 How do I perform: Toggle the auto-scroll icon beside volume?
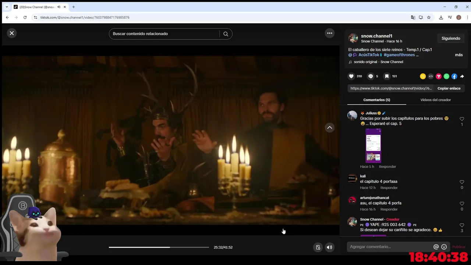(x=318, y=247)
